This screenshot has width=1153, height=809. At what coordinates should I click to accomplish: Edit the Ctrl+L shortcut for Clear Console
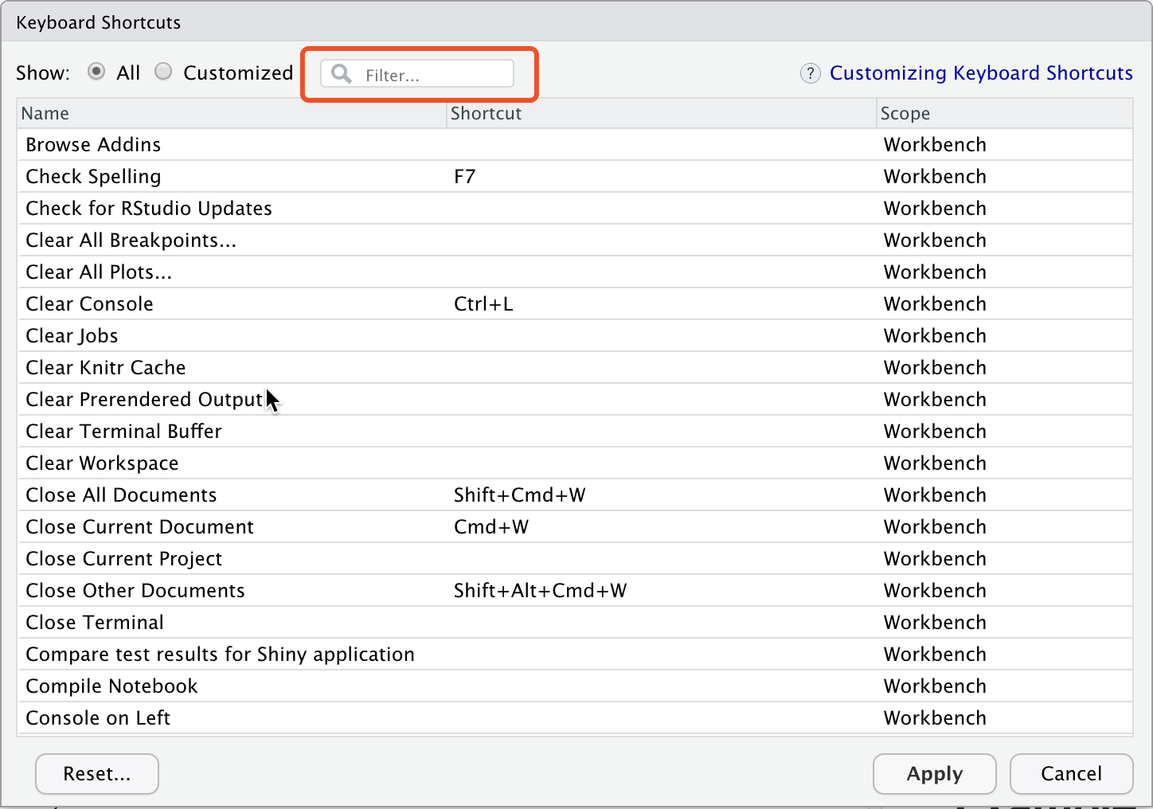point(483,304)
